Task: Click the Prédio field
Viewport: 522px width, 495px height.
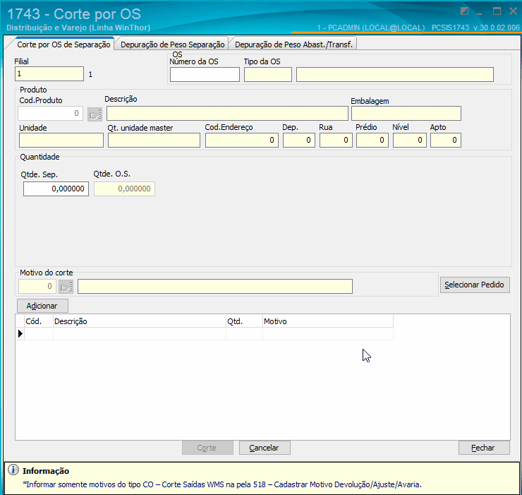Action: click(372, 141)
